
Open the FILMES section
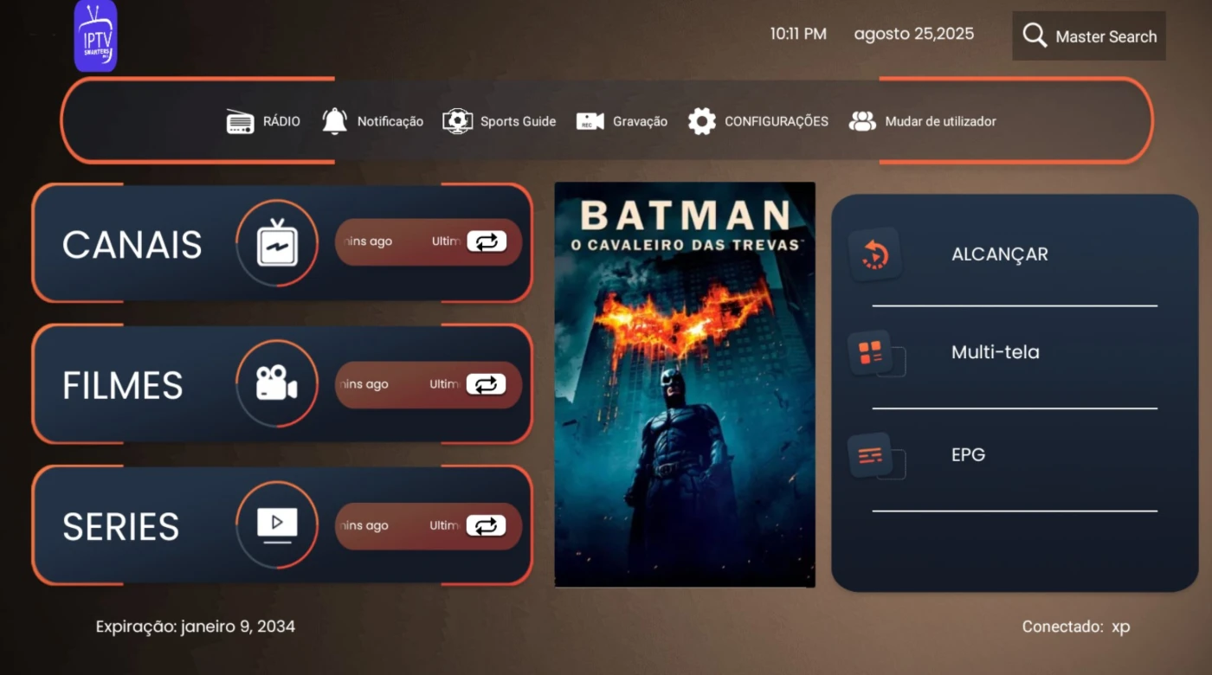tap(282, 384)
